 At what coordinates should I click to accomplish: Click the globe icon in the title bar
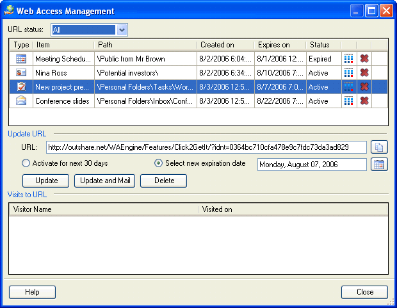(10, 10)
